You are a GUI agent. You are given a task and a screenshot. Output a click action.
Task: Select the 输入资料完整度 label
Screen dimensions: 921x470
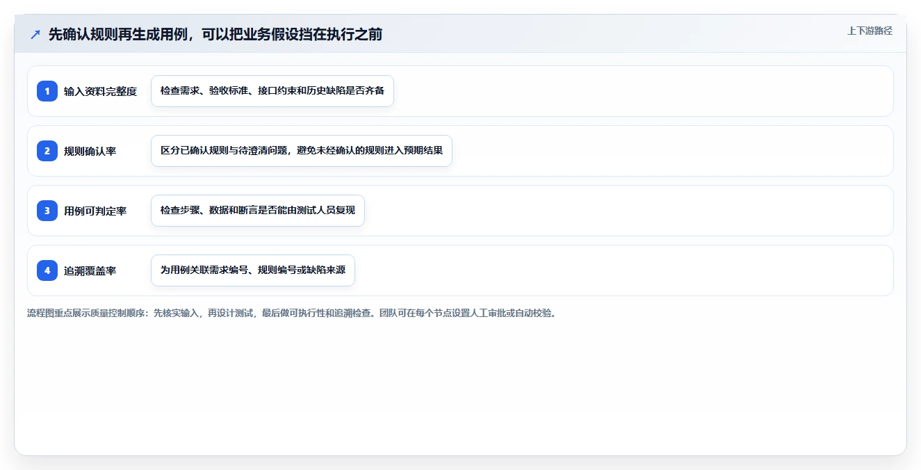[100, 91]
